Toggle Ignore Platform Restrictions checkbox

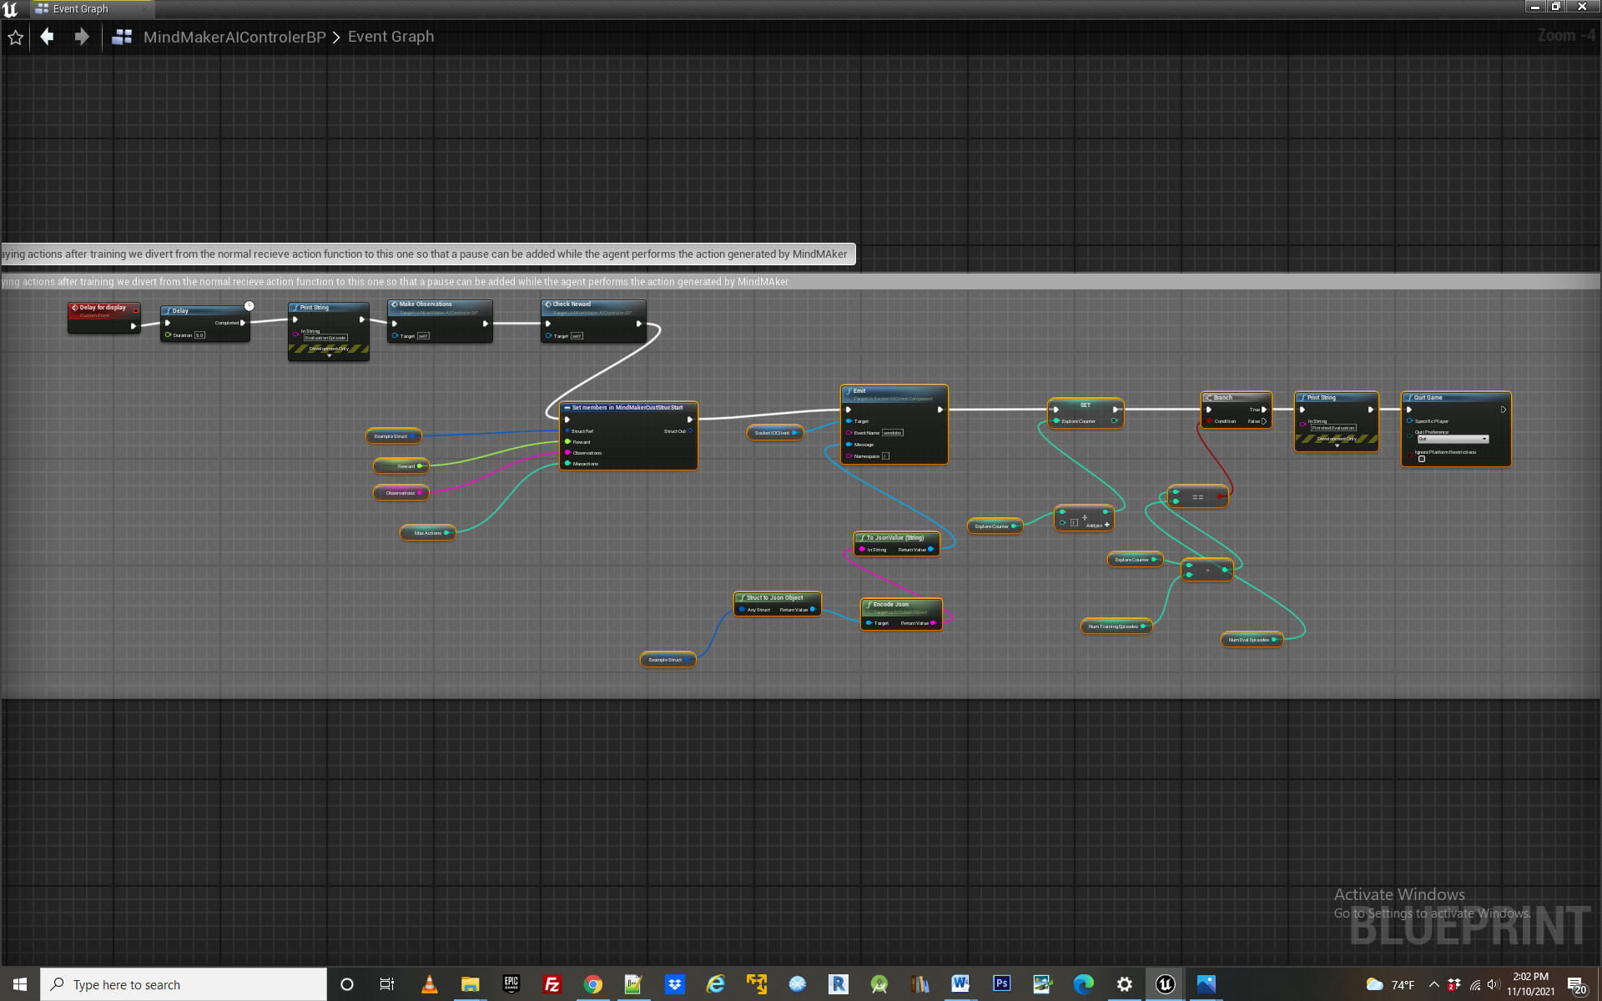(x=1422, y=459)
